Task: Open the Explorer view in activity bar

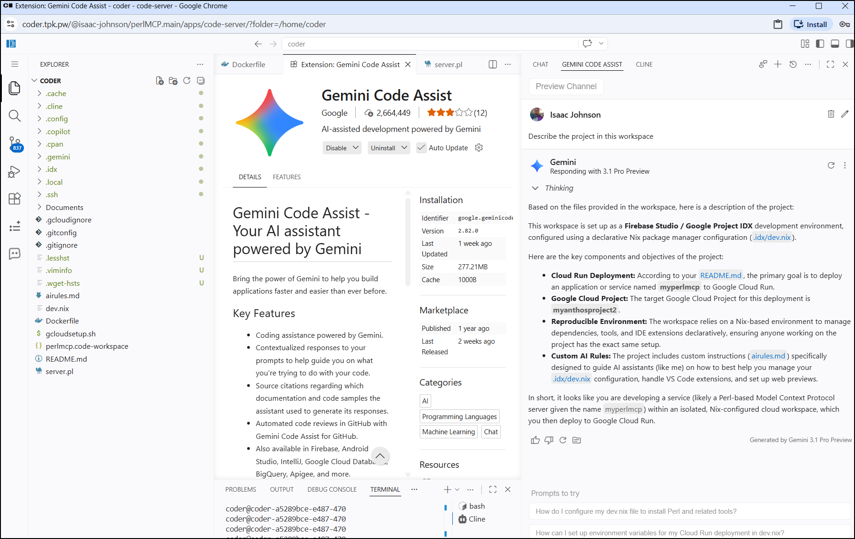Action: pos(15,88)
